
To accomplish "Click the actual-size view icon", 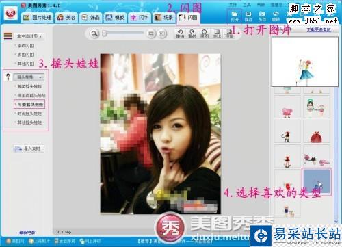I will 161,34.
